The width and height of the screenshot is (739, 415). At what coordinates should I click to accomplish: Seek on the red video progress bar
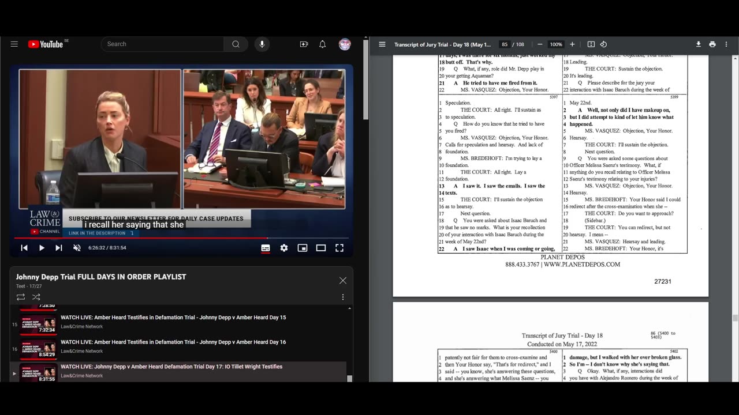tap(181, 237)
